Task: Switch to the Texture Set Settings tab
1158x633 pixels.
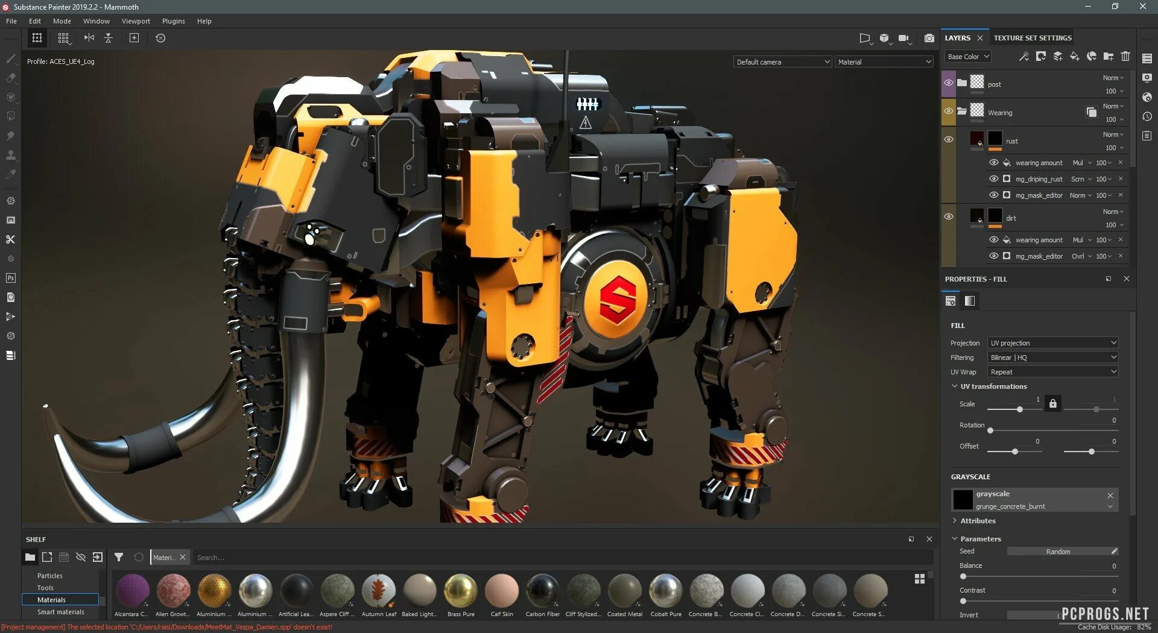Action: [x=1032, y=37]
